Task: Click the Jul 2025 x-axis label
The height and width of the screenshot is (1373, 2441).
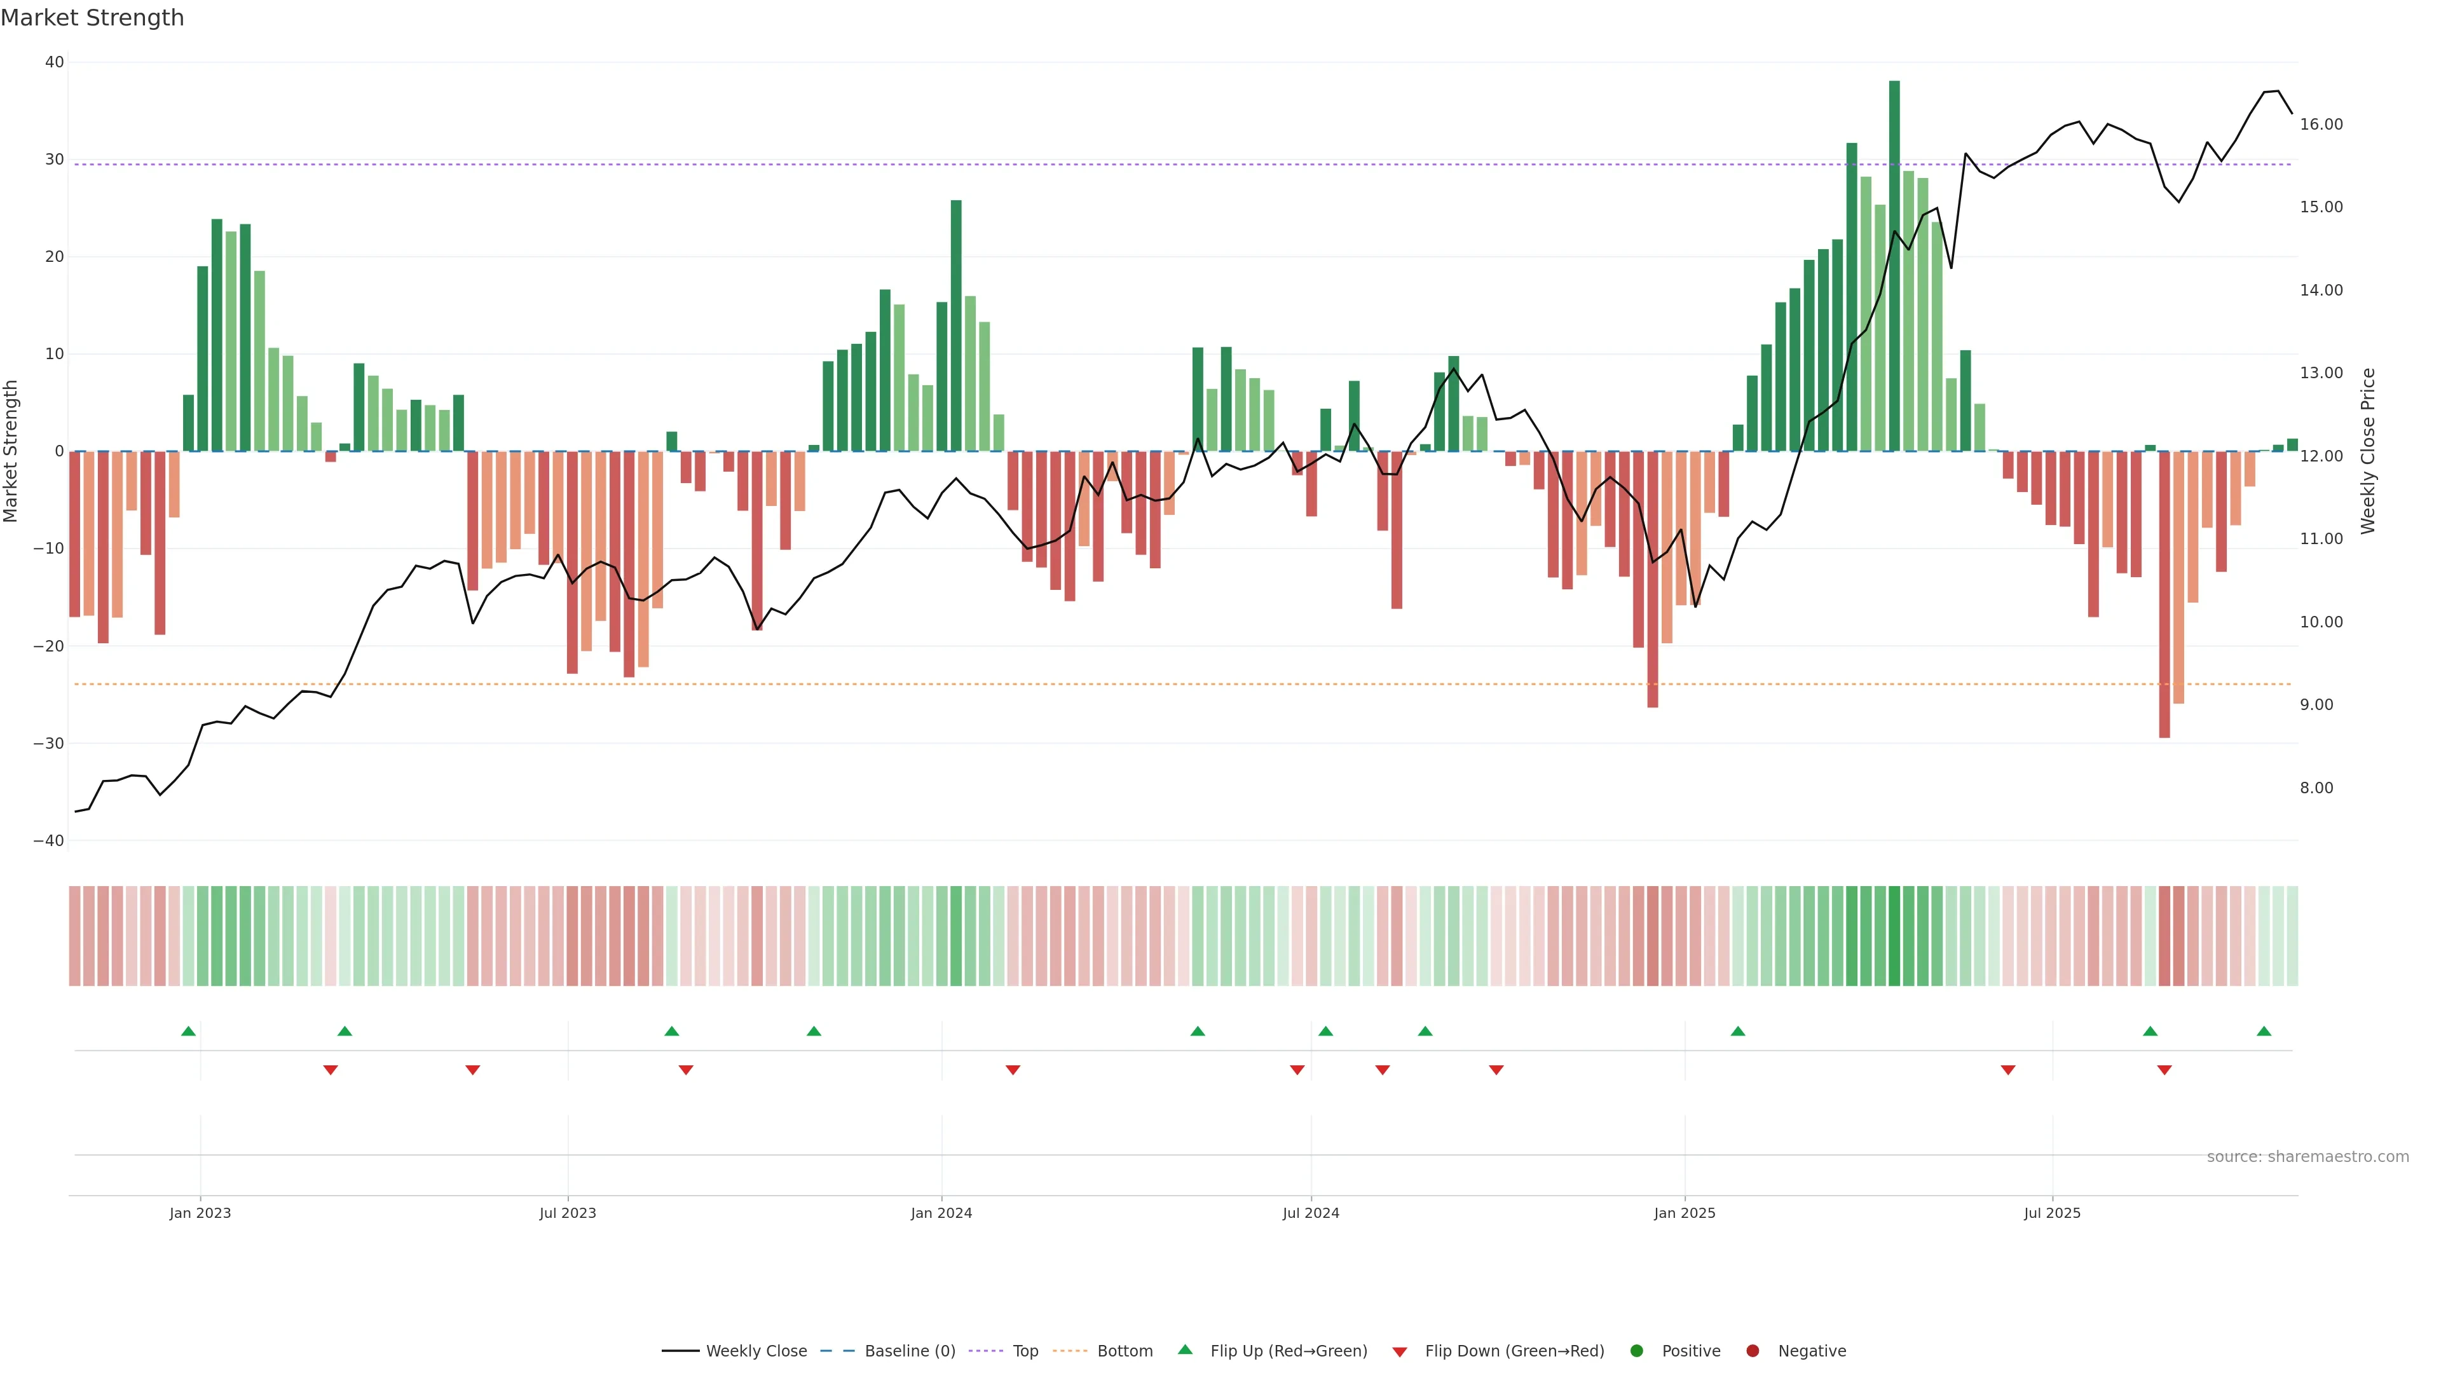Action: pyautogui.click(x=2051, y=1213)
